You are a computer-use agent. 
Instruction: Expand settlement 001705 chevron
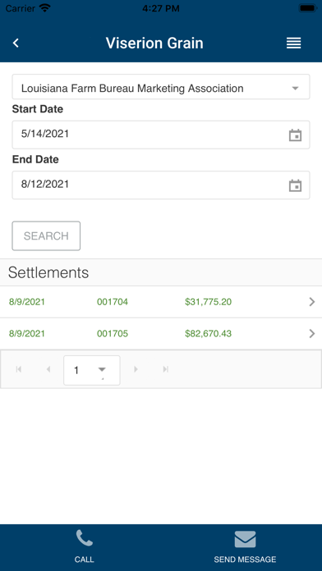[x=312, y=334]
